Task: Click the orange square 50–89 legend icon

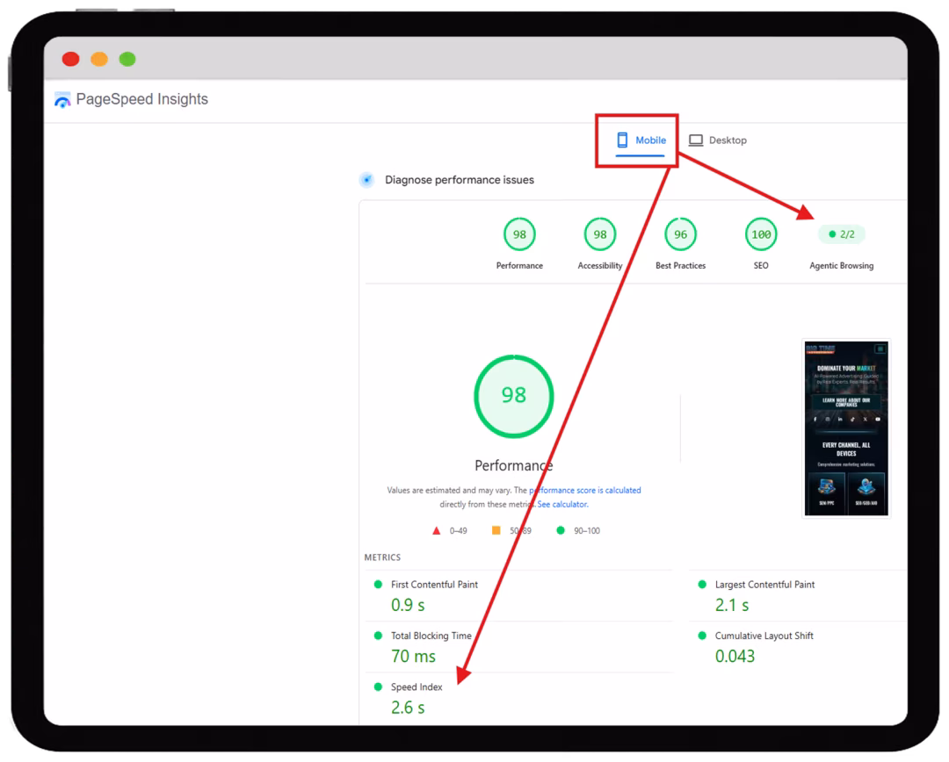Action: tap(496, 530)
